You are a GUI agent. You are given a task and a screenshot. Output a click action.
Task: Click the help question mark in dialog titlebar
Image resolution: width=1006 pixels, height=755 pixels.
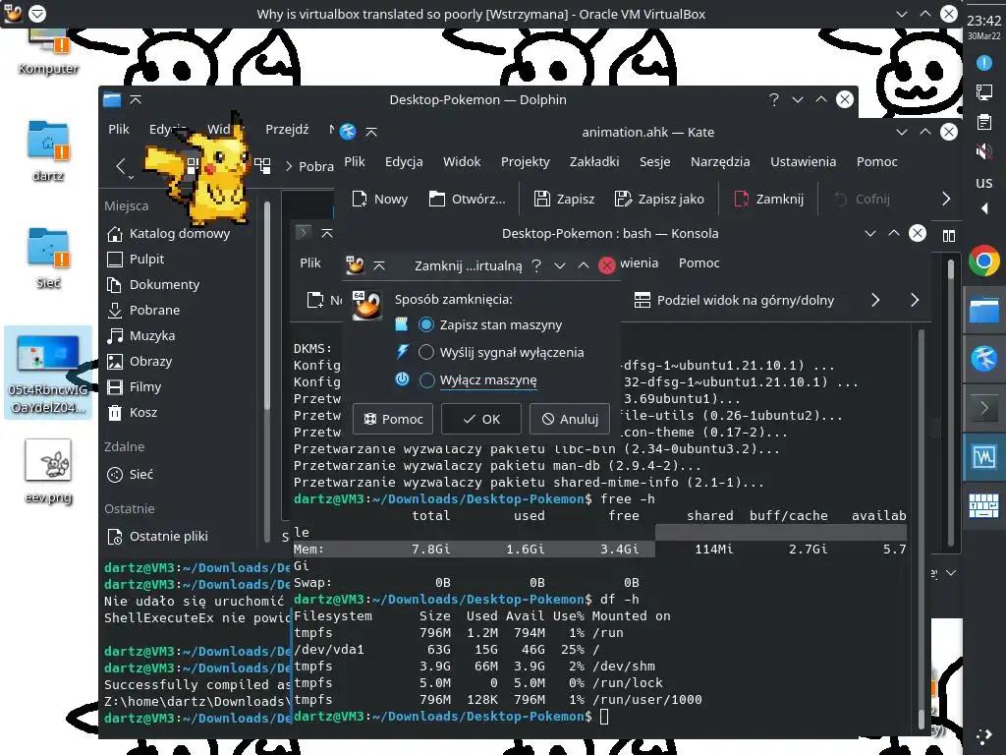tap(536, 265)
